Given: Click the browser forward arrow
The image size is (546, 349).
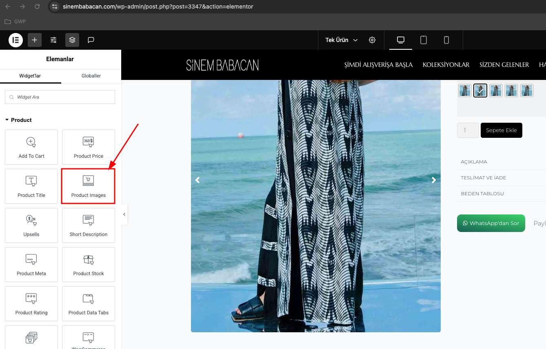Looking at the screenshot, I should [22, 7].
